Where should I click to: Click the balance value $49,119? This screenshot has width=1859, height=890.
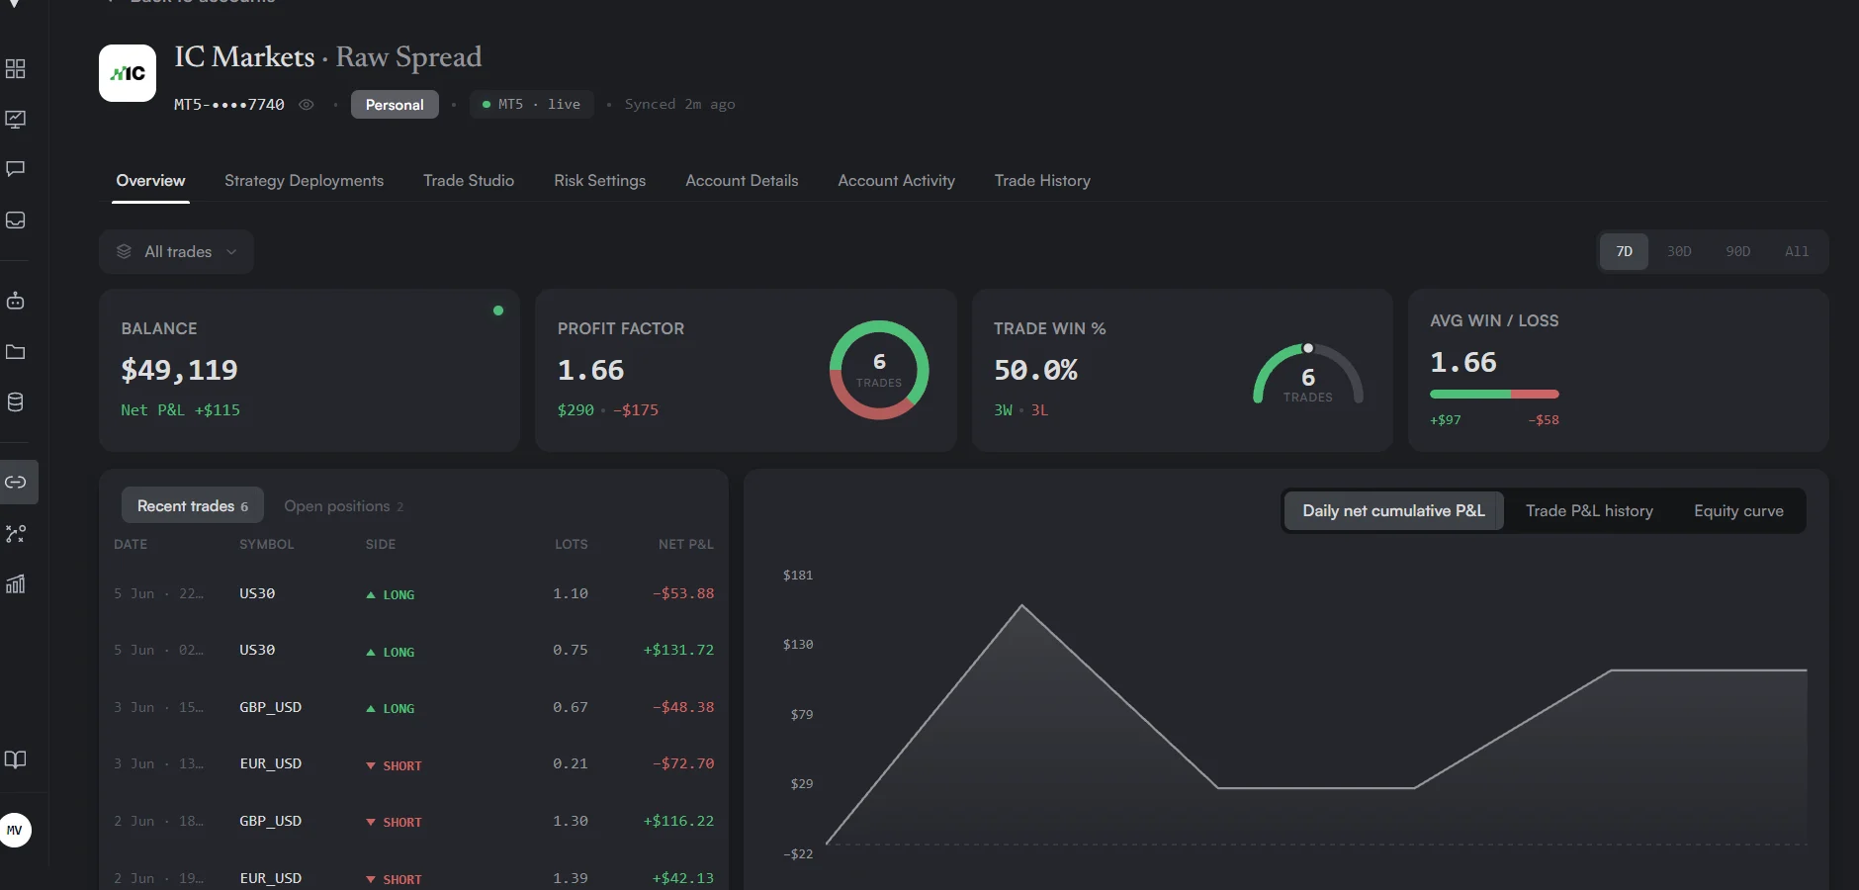(179, 371)
